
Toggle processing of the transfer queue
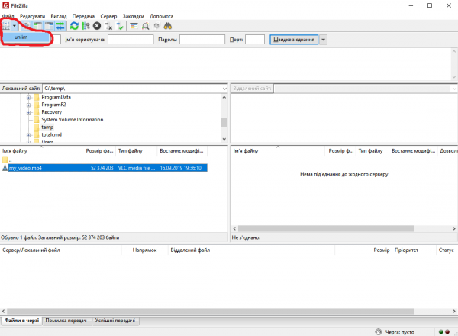pyautogui.click(x=85, y=26)
